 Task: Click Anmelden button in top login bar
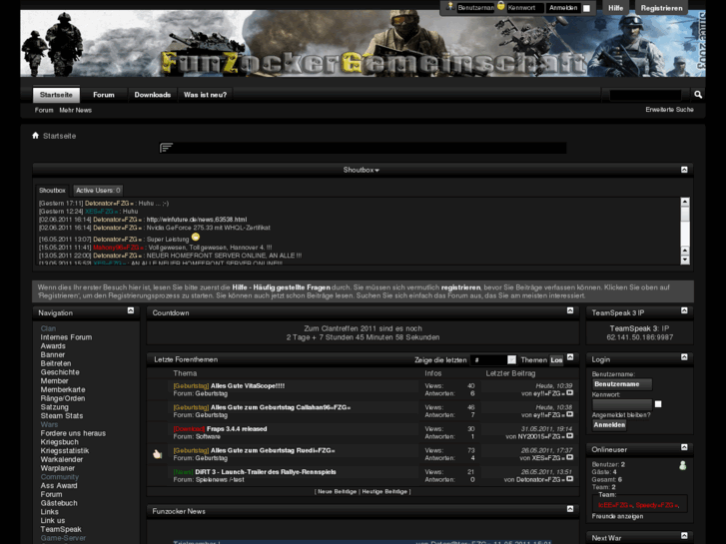pos(563,8)
